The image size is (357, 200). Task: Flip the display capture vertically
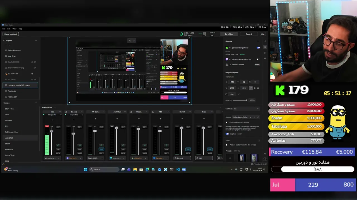(258, 88)
